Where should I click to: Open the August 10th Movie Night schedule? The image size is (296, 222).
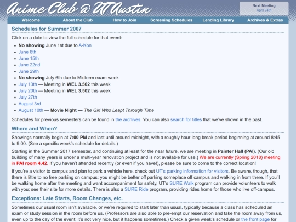coord(31,110)
